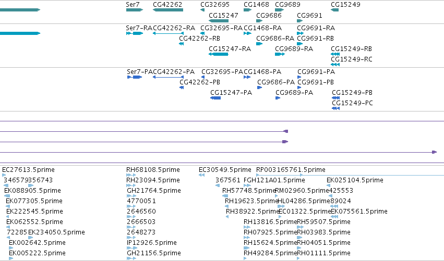Click the CG9691-PA protein label

click(316, 72)
